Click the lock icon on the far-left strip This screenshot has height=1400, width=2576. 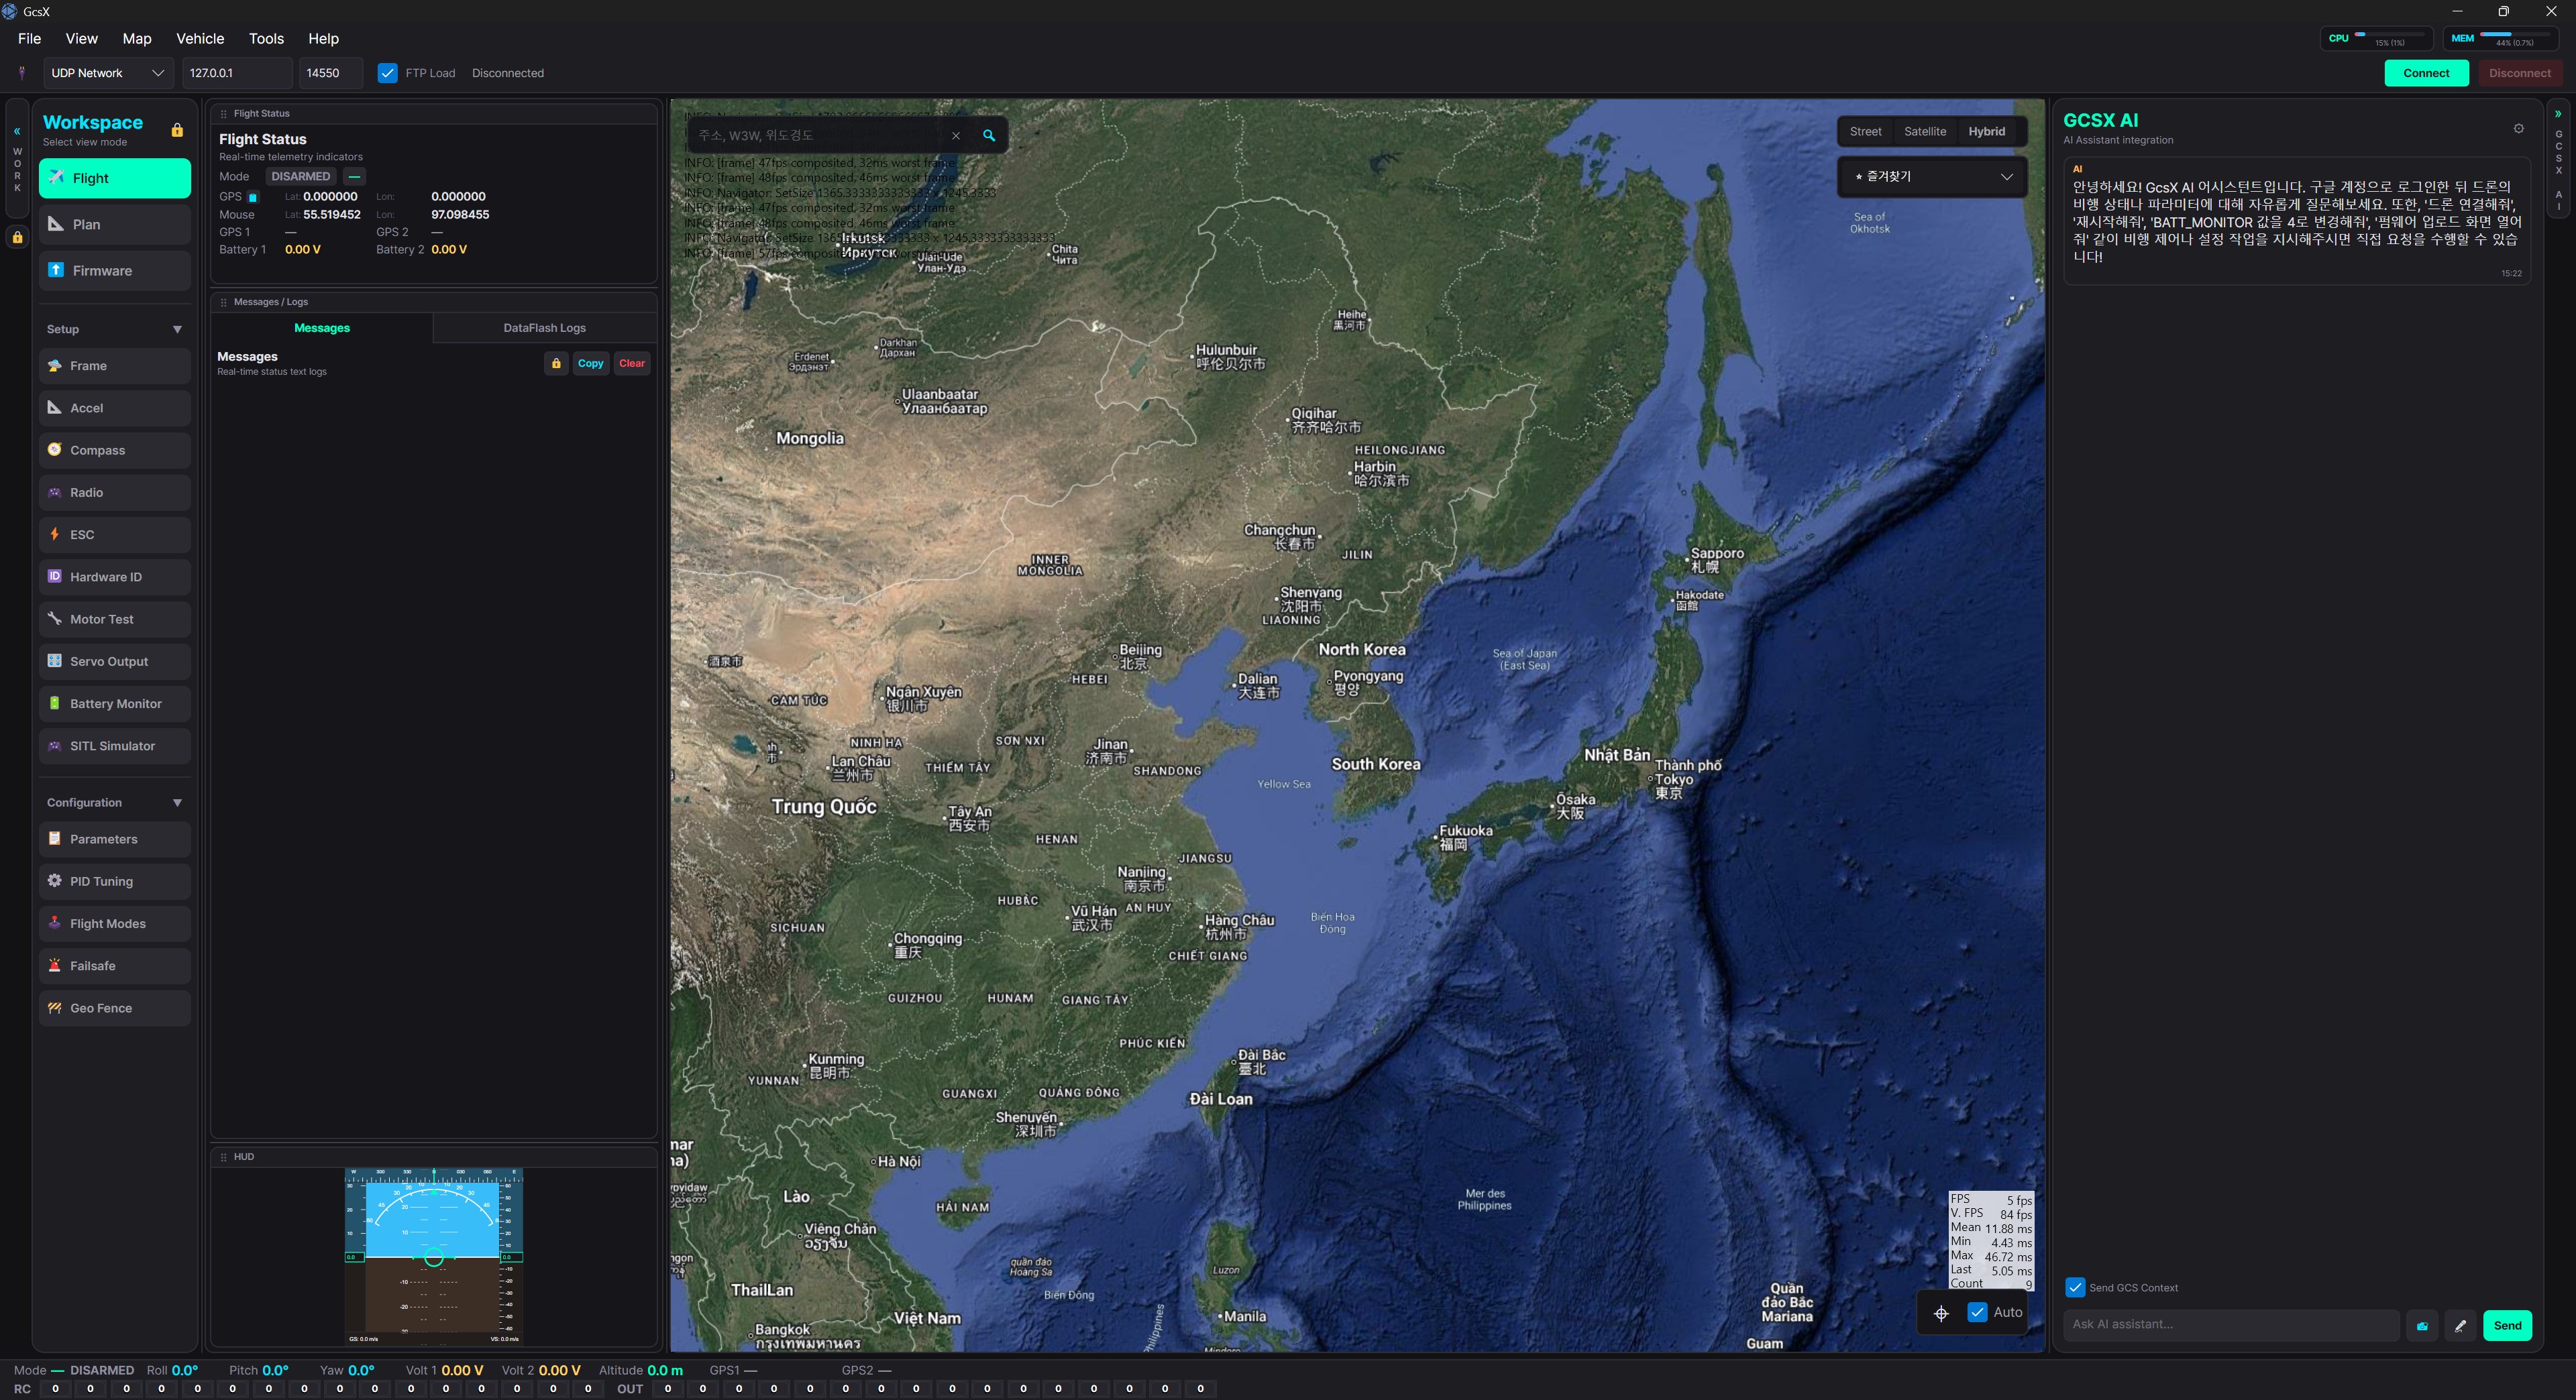(17, 238)
